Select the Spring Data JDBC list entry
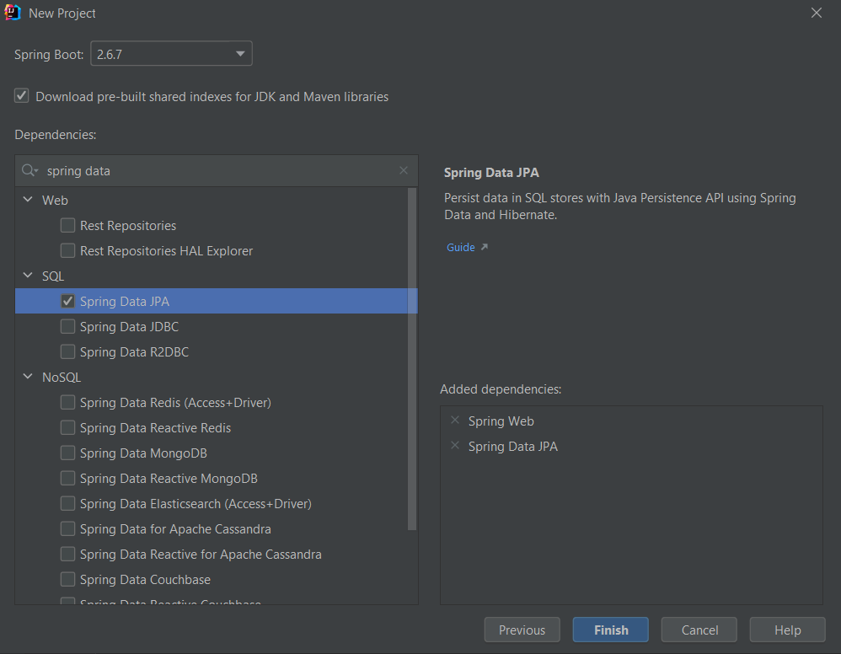Viewport: 841px width, 654px height. 129,326
